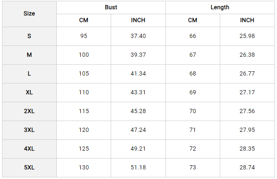
Task: Select the 4XL size row label
Action: point(29,149)
